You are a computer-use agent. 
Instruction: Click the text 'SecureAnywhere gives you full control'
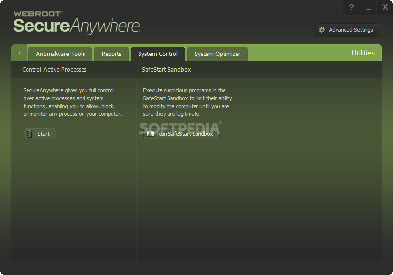(68, 90)
